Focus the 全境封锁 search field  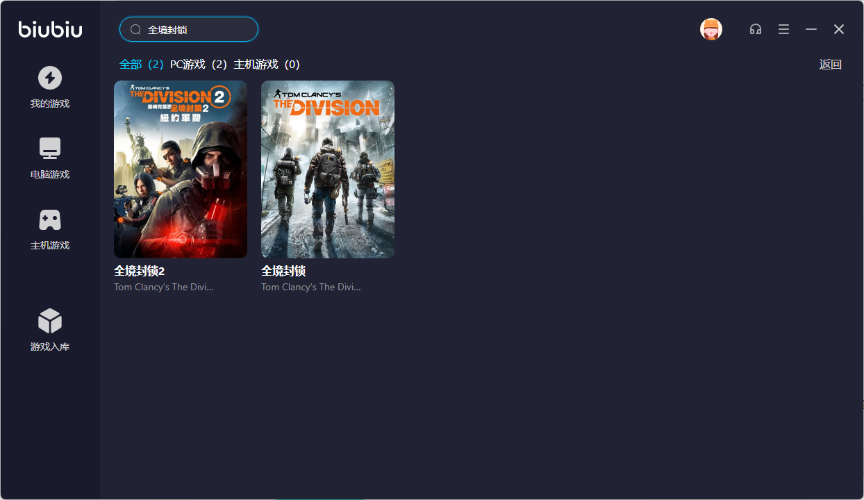[198, 30]
